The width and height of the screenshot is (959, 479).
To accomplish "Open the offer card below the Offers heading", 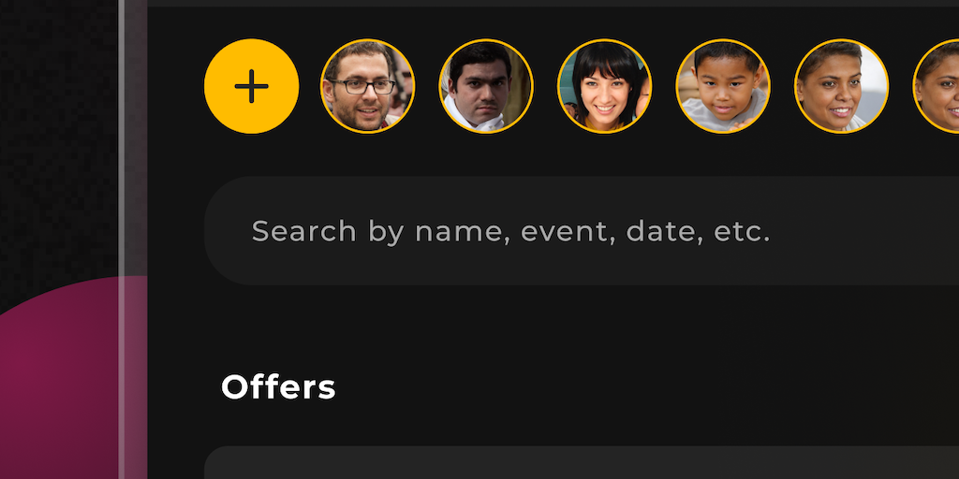I will 581,464.
